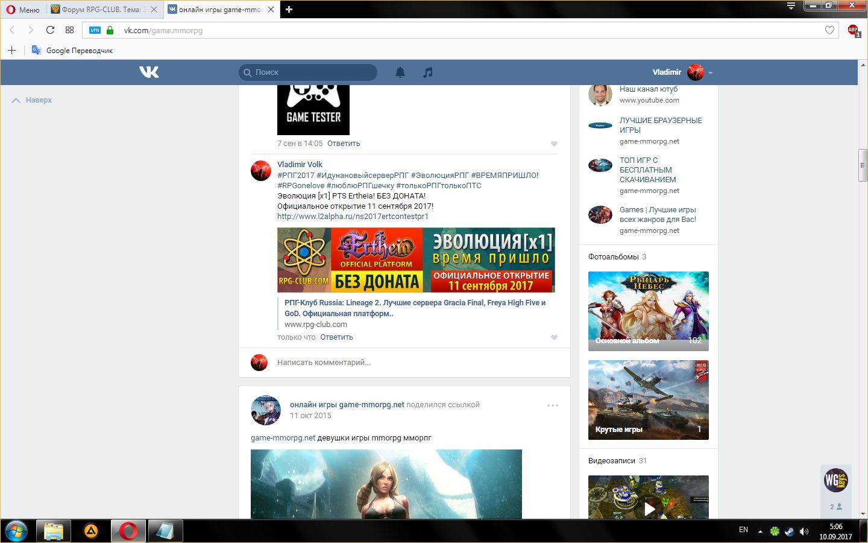
Task: Close the онлайн игры game-mmorpg tab
Action: tap(271, 10)
